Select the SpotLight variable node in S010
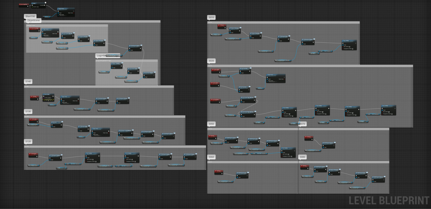The image size is (431, 209). click(x=314, y=53)
